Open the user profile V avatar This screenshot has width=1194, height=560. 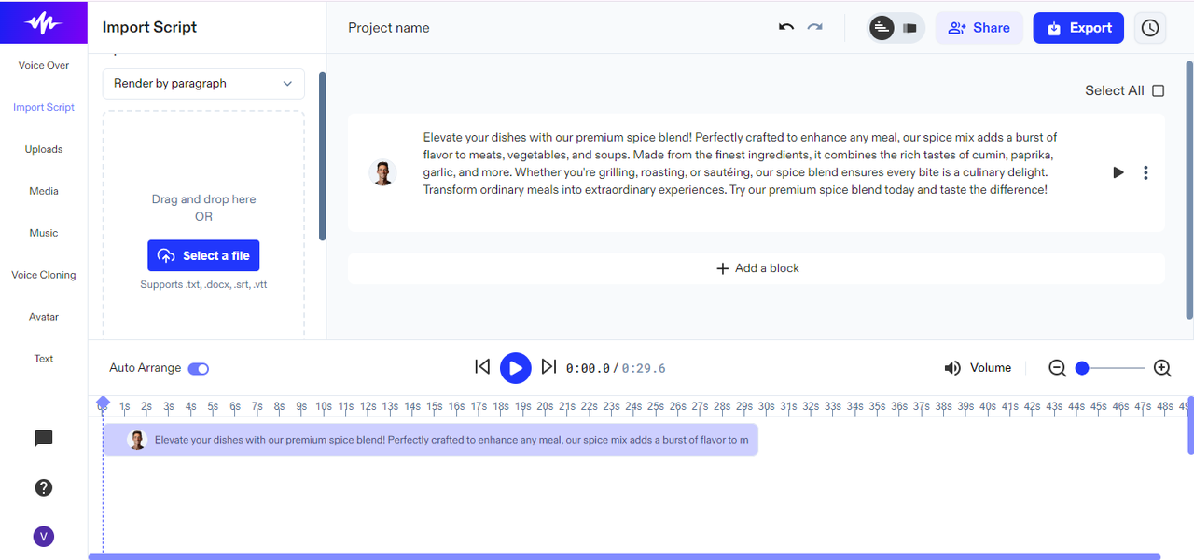pyautogui.click(x=43, y=536)
